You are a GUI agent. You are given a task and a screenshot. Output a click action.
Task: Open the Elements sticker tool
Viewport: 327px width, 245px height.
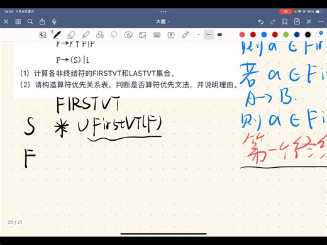click(128, 35)
